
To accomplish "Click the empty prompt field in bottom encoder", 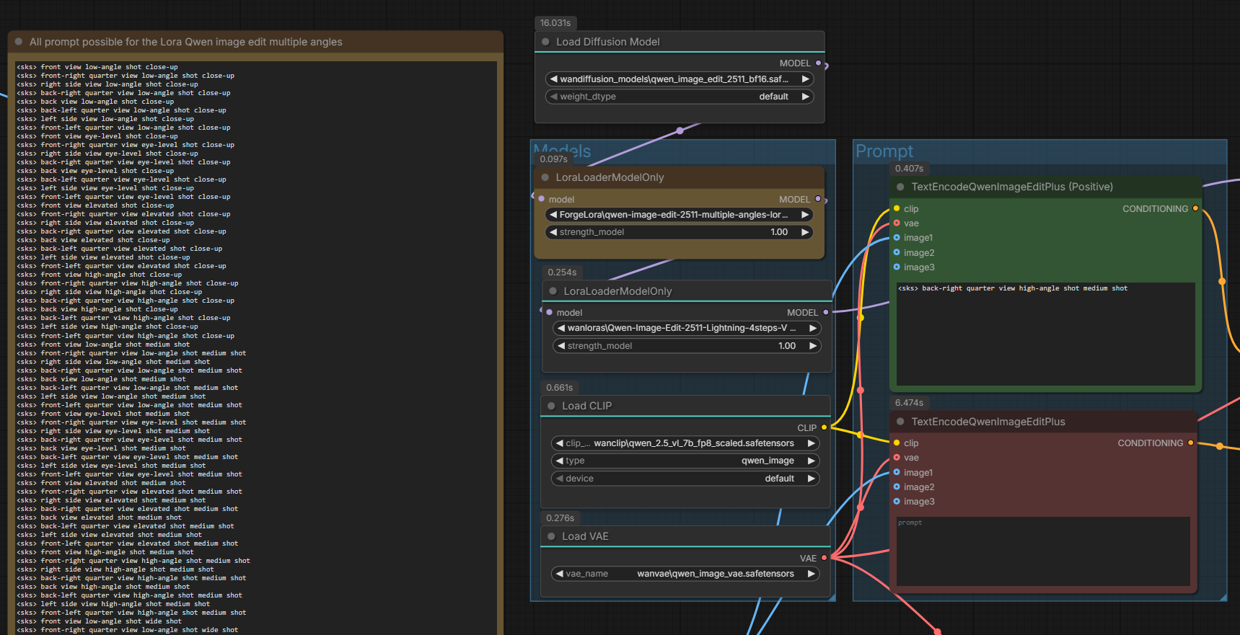I will 1042,551.
